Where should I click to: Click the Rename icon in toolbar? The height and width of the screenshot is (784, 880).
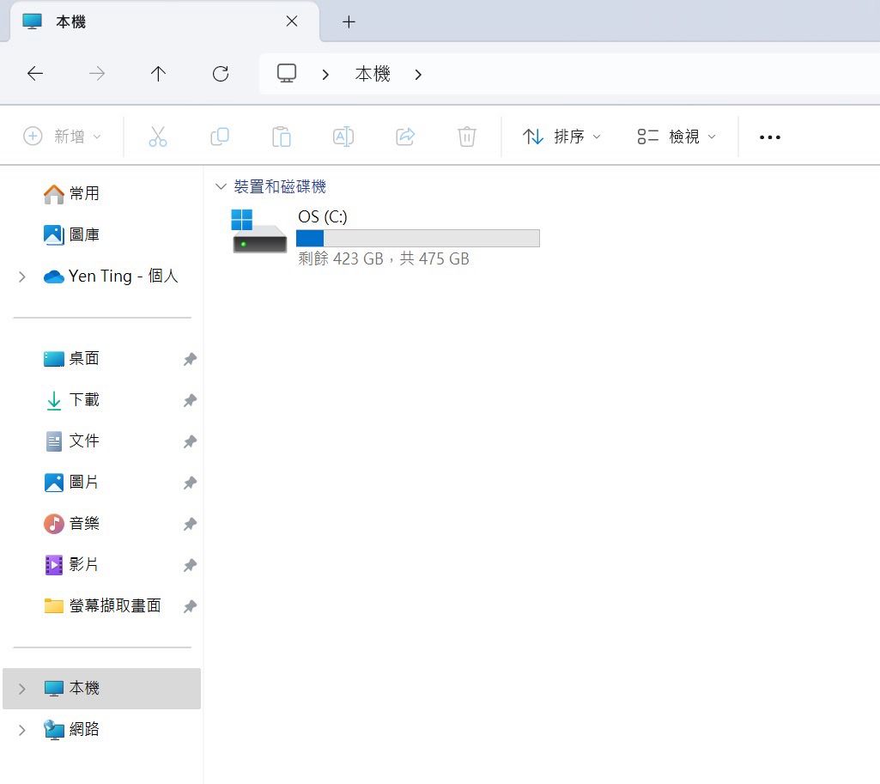tap(343, 137)
